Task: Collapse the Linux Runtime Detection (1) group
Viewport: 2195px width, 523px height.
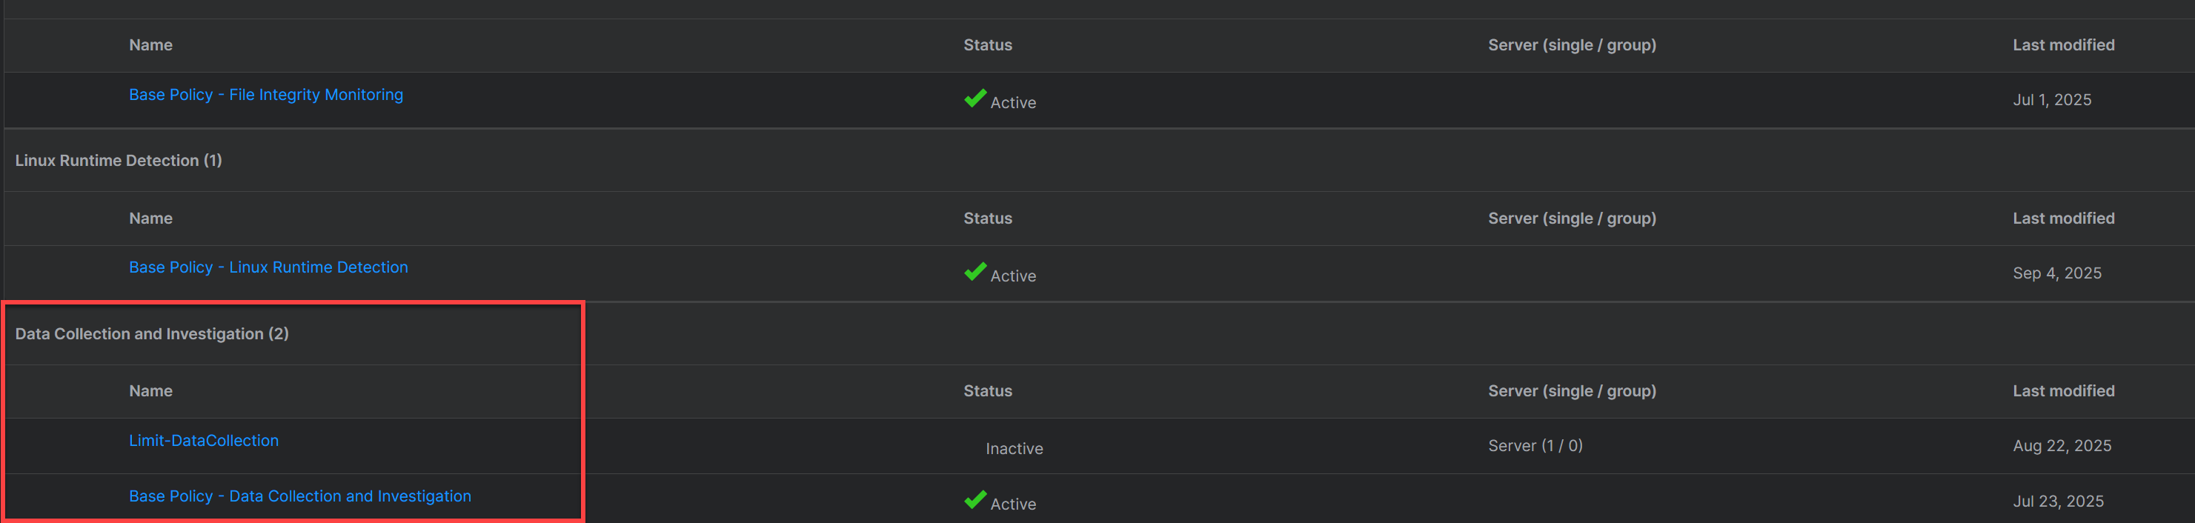Action: pyautogui.click(x=119, y=160)
